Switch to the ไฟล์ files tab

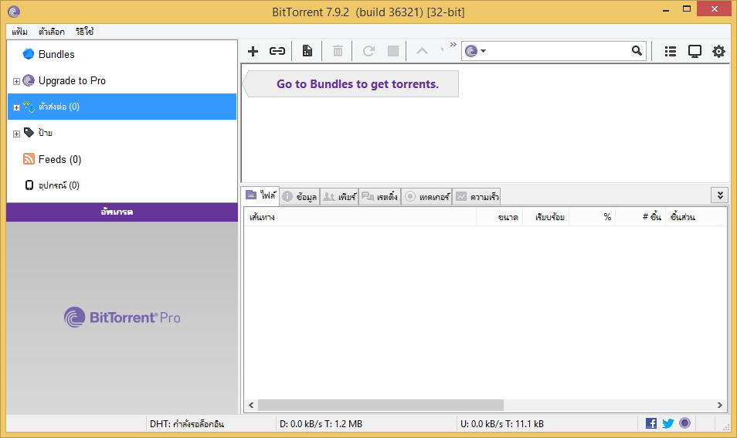coord(261,195)
